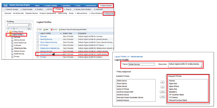The image size is (217, 108).
Task: Click the Edit pencil icon
Action: [x=38, y=30]
